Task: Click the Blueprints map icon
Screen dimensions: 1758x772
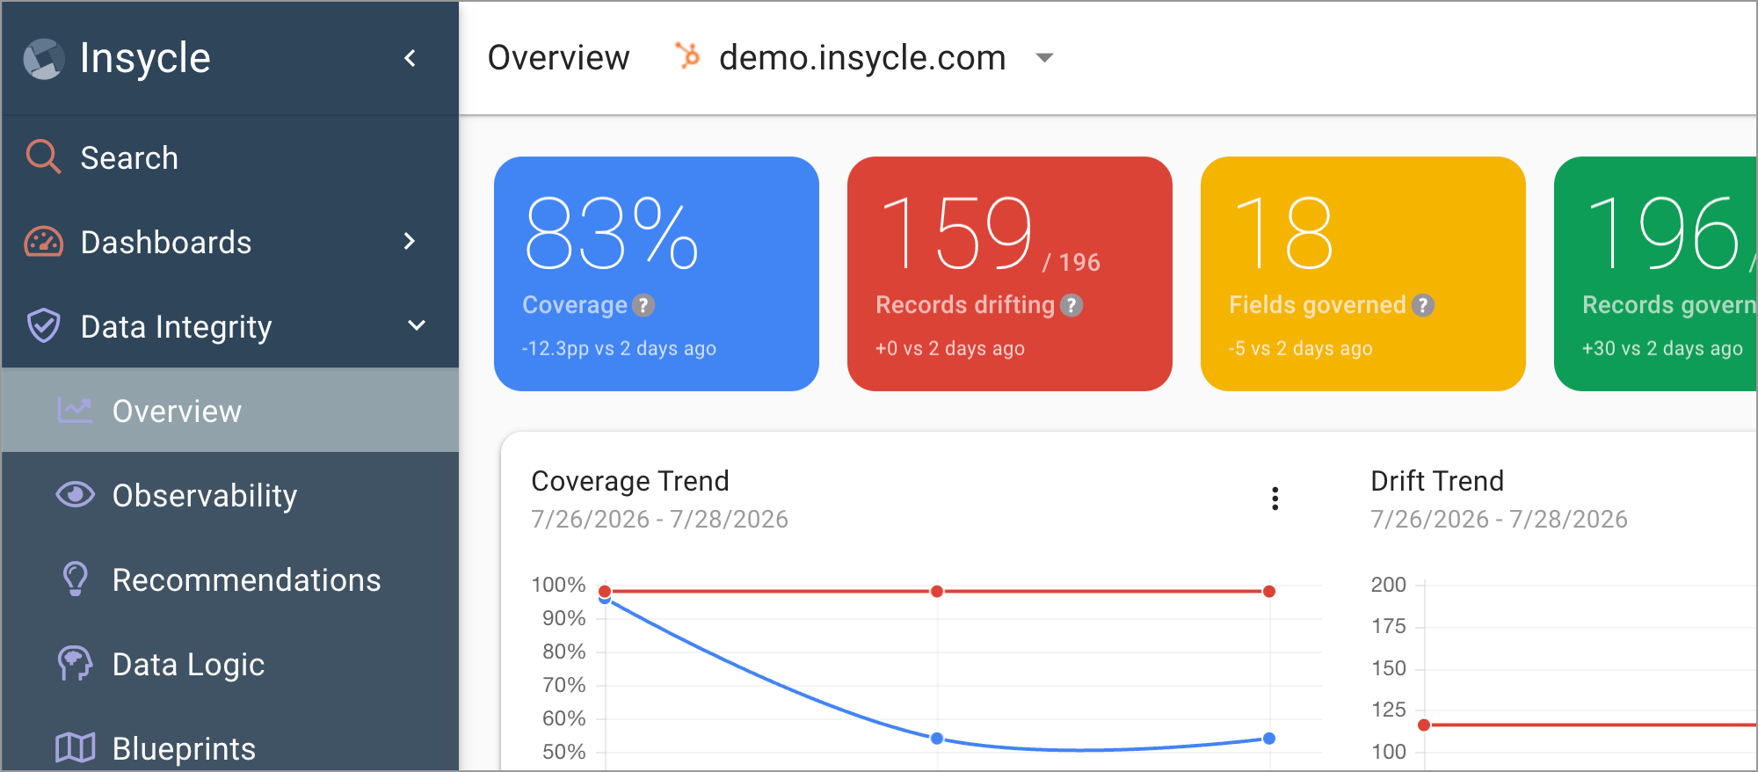Action: pos(75,747)
